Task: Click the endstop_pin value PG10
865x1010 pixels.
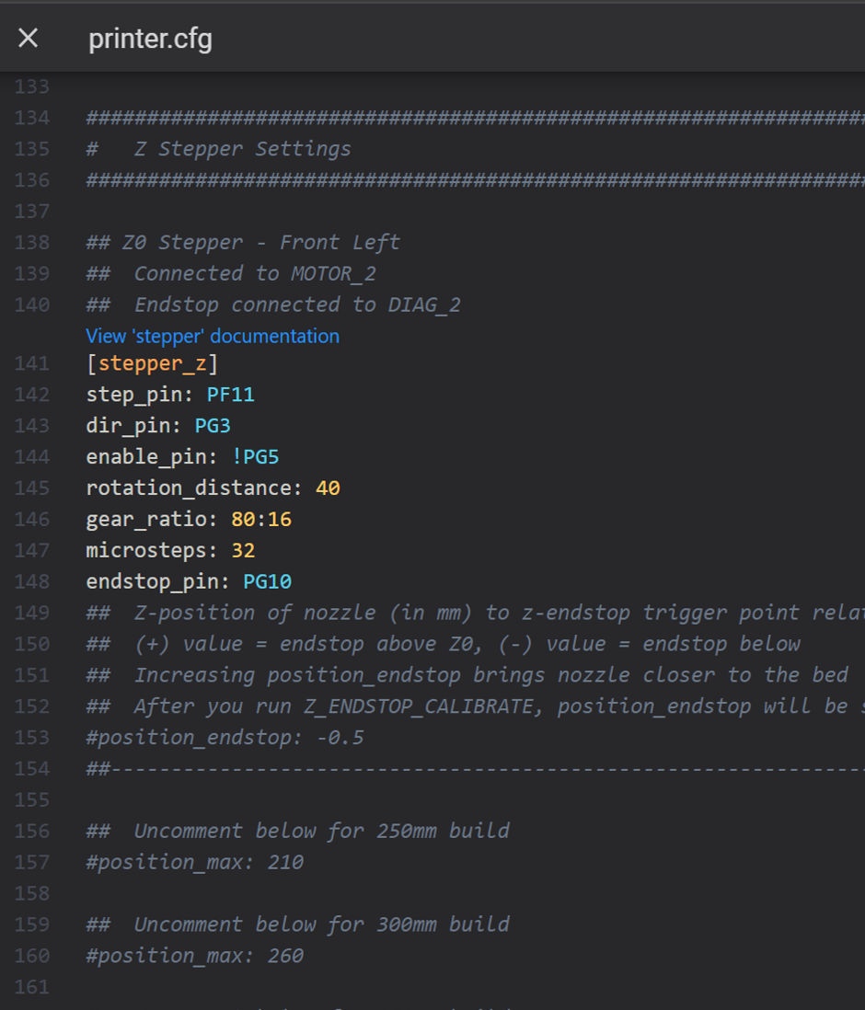Action: point(268,581)
